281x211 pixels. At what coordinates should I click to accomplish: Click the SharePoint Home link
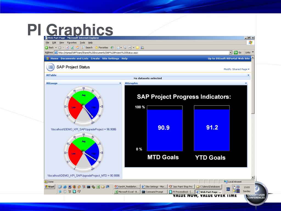(x=54, y=59)
